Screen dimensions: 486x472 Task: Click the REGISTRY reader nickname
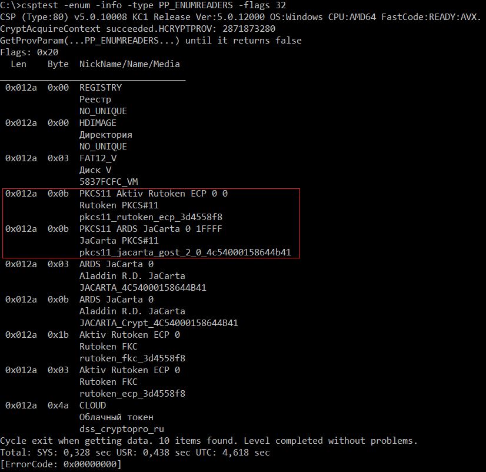point(101,88)
